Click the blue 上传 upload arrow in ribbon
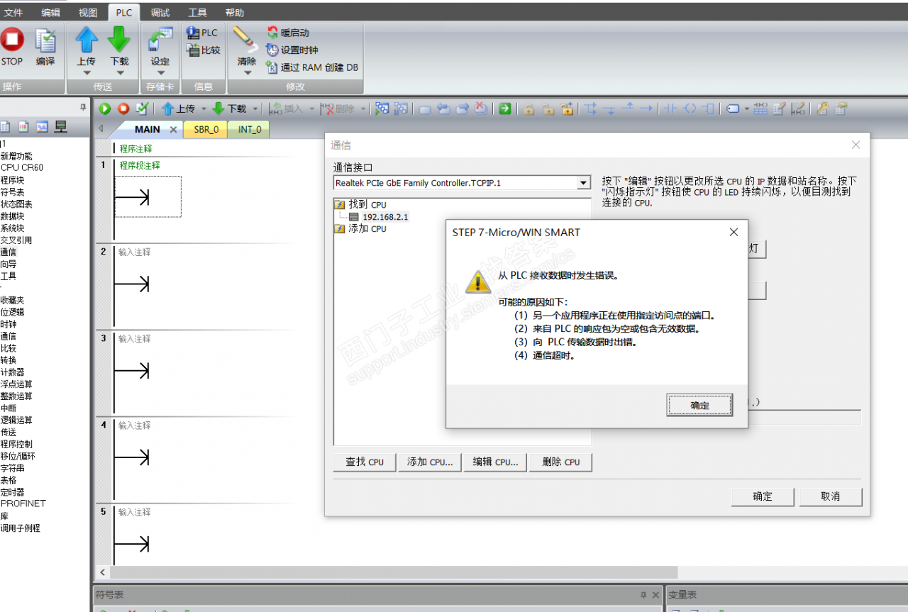Viewport: 908px width, 612px height. [x=86, y=40]
